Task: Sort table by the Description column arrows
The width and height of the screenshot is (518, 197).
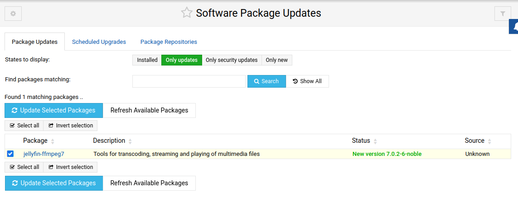Action: [131, 141]
